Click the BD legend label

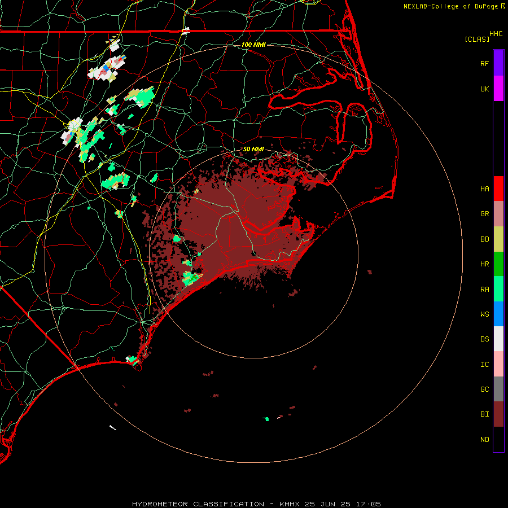(484, 239)
